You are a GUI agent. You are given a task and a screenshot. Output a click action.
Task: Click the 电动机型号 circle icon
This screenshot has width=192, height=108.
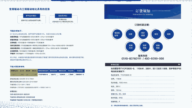pyautogui.click(x=117, y=34)
